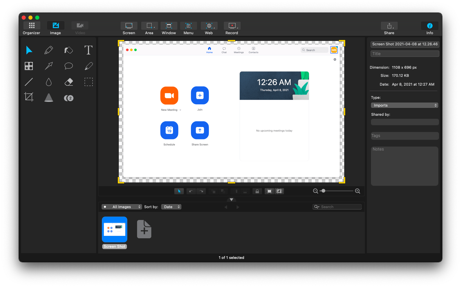
Task: Start an Area capture
Action: coord(149,28)
